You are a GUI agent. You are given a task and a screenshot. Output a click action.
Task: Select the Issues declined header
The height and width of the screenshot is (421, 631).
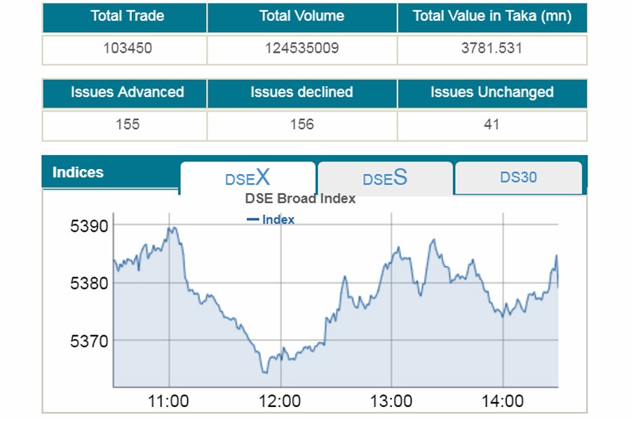pos(301,92)
